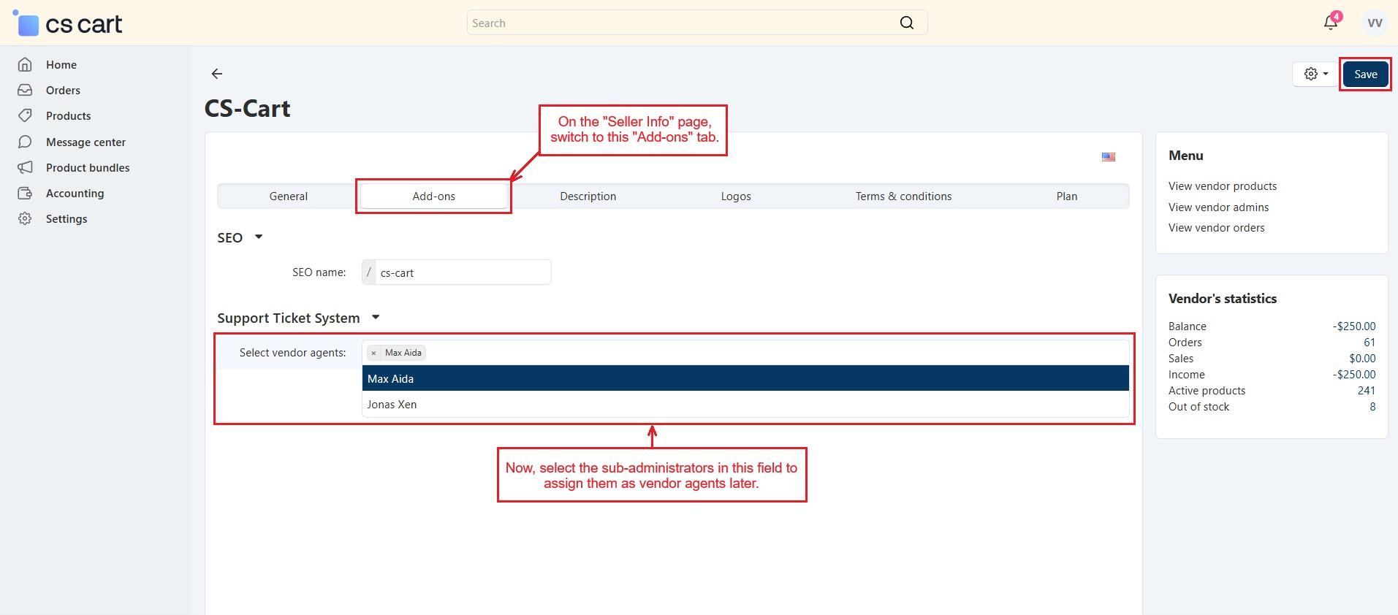
Task: Click the Product bundles megaphone icon
Action: [x=25, y=168]
